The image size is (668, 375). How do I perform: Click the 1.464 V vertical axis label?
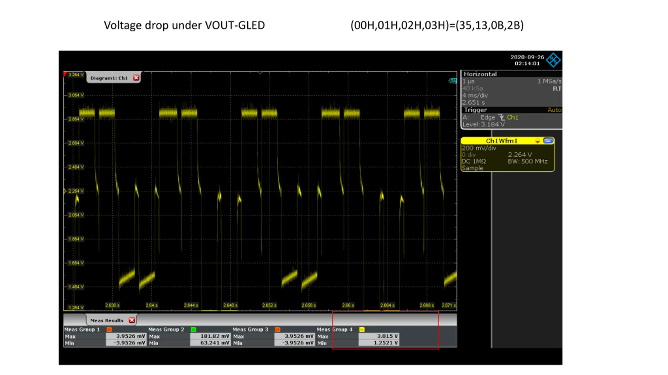click(x=76, y=287)
